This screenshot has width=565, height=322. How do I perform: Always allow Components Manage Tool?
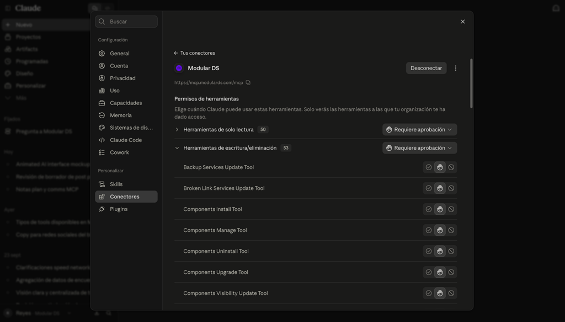428,230
